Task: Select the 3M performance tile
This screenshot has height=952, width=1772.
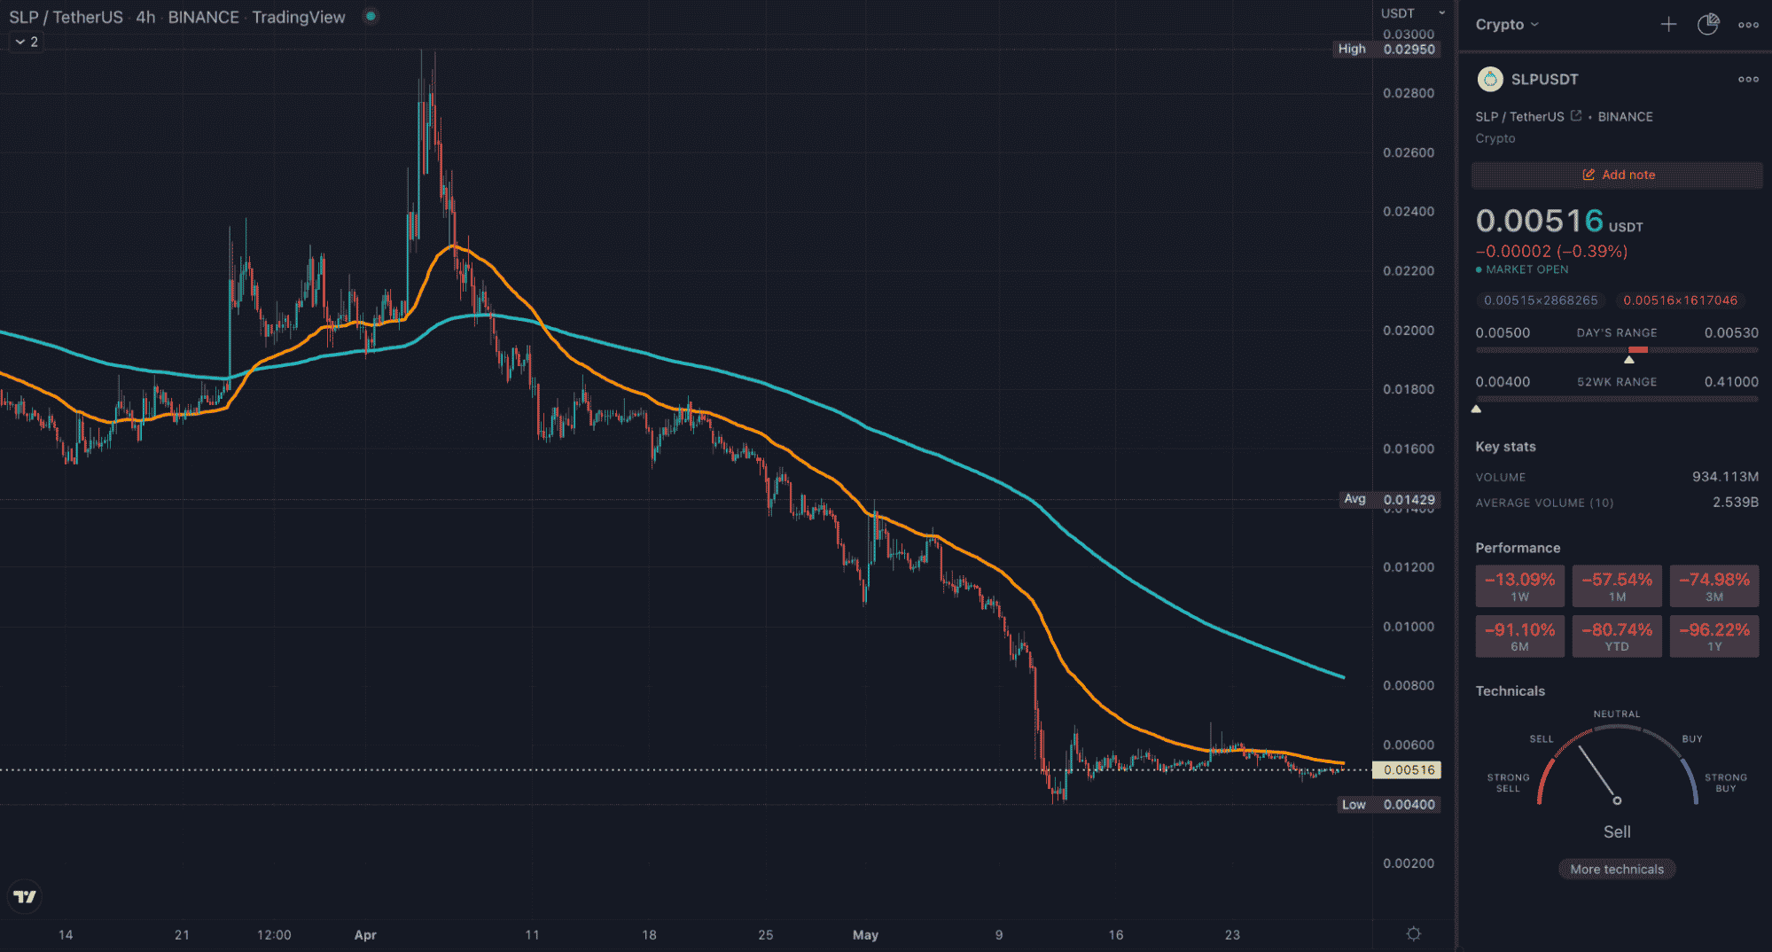Action: tap(1714, 586)
